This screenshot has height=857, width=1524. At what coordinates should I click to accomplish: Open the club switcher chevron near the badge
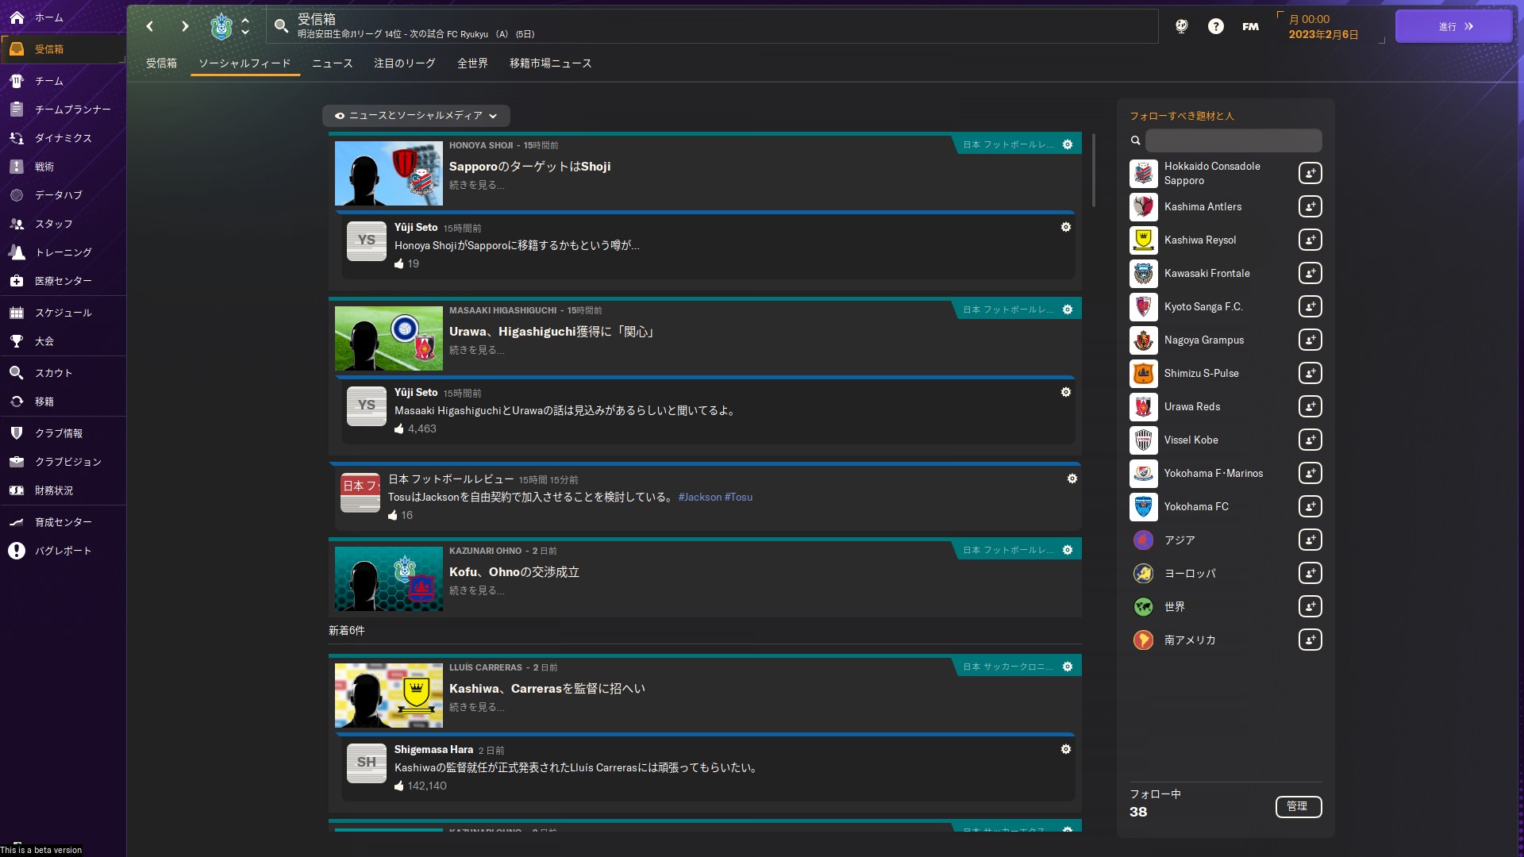246,26
